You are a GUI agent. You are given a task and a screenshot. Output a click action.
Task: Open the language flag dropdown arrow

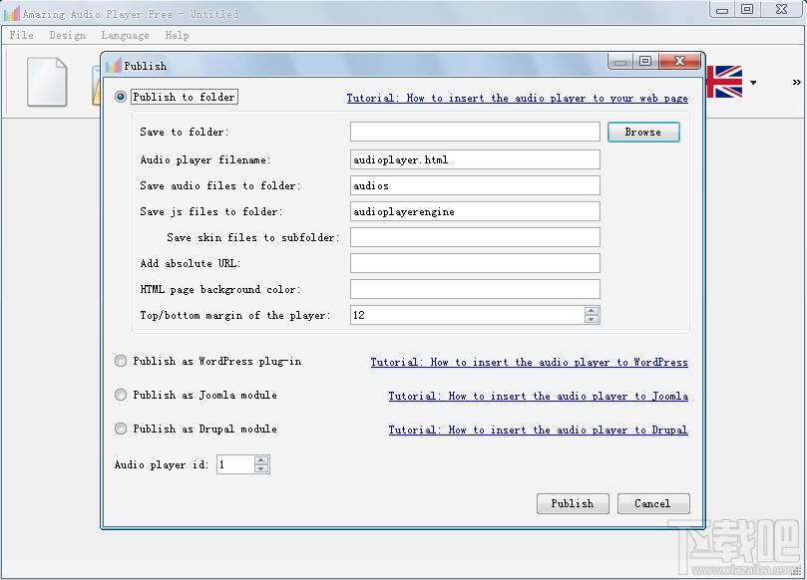(753, 83)
